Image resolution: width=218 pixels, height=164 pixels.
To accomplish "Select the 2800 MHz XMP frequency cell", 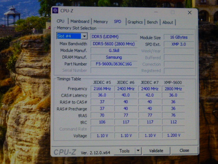I will (173, 89).
